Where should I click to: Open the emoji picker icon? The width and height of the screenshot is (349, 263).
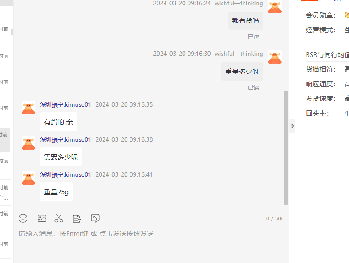point(23,218)
